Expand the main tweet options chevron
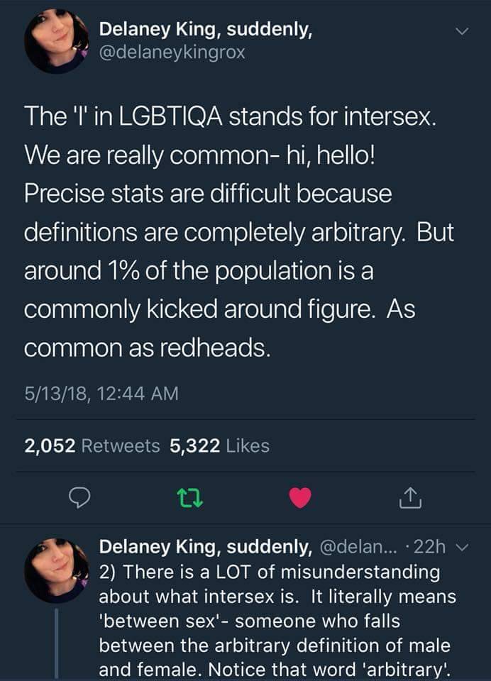Viewport: 491px width, 681px height. click(463, 32)
